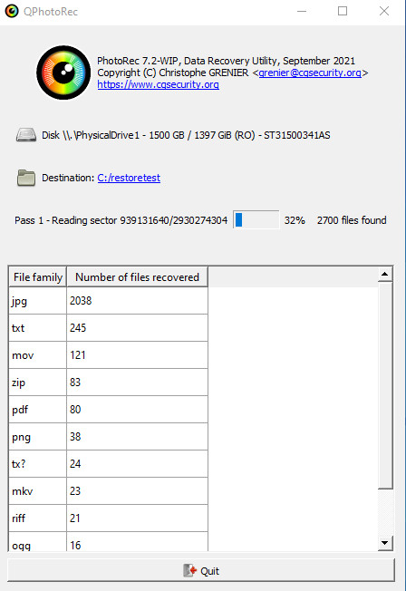Click the File family column header
Screen dimensions: 406x591
coord(38,277)
